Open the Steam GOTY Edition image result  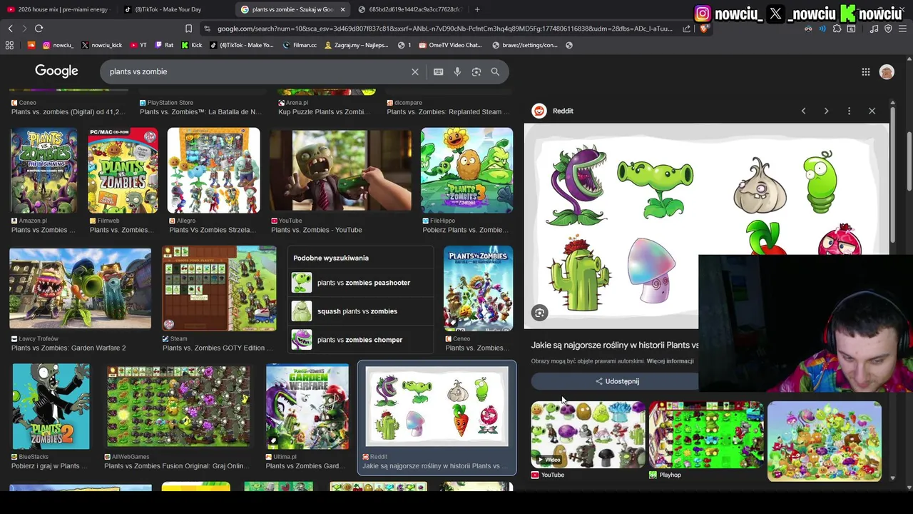click(x=219, y=288)
